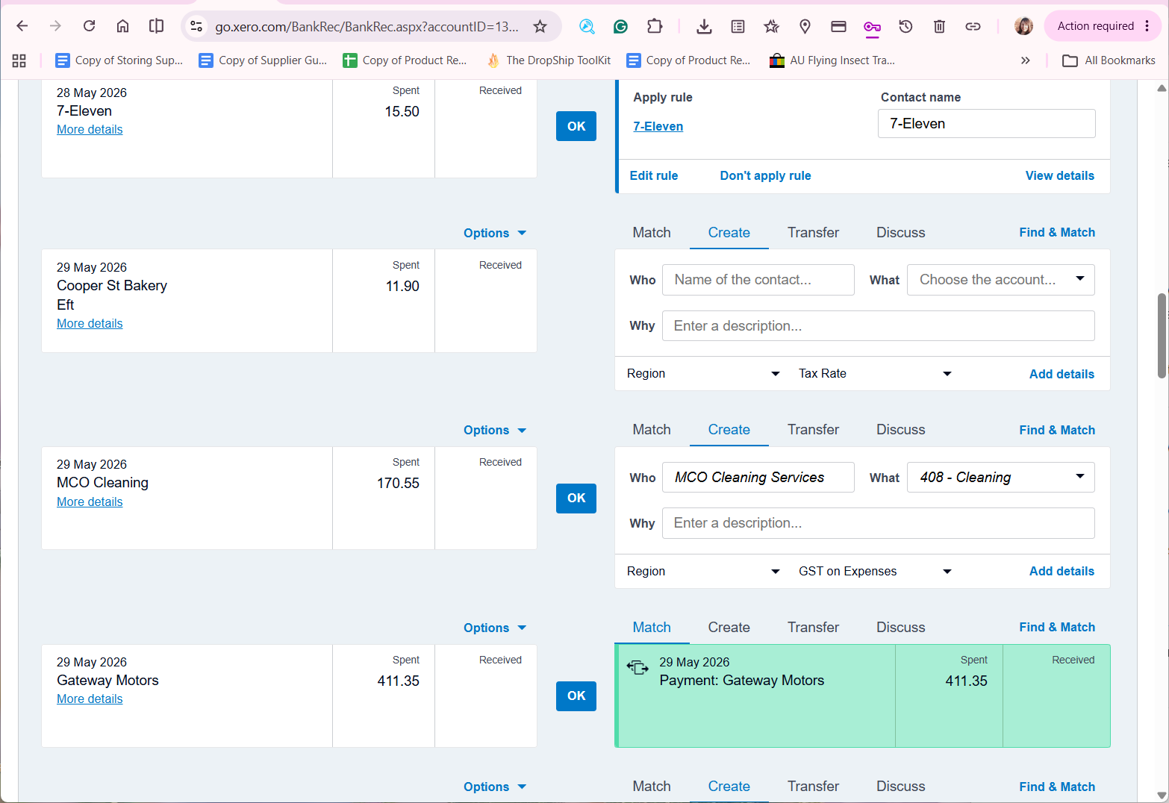Open the browser home page icon
The height and width of the screenshot is (803, 1169).
(x=122, y=26)
